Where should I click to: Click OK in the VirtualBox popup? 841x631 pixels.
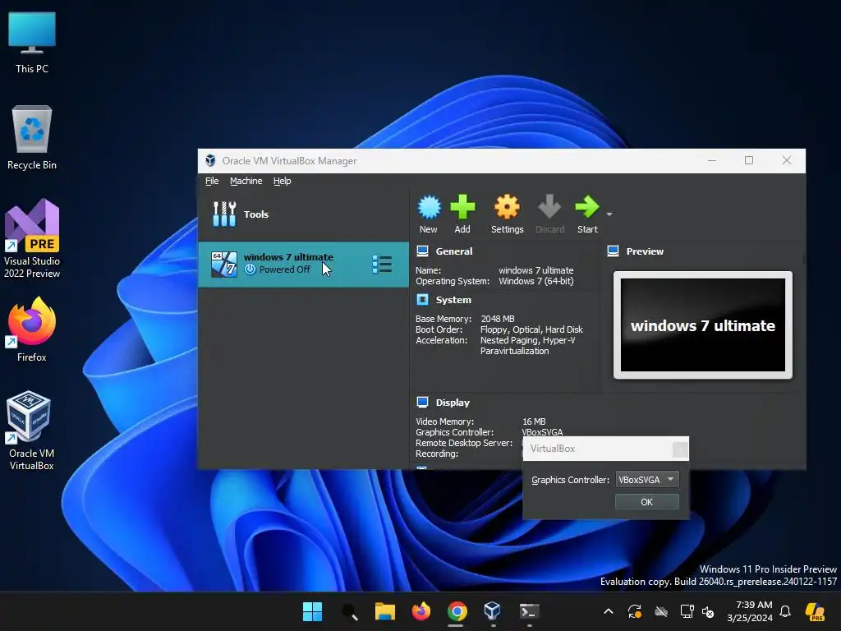point(647,502)
